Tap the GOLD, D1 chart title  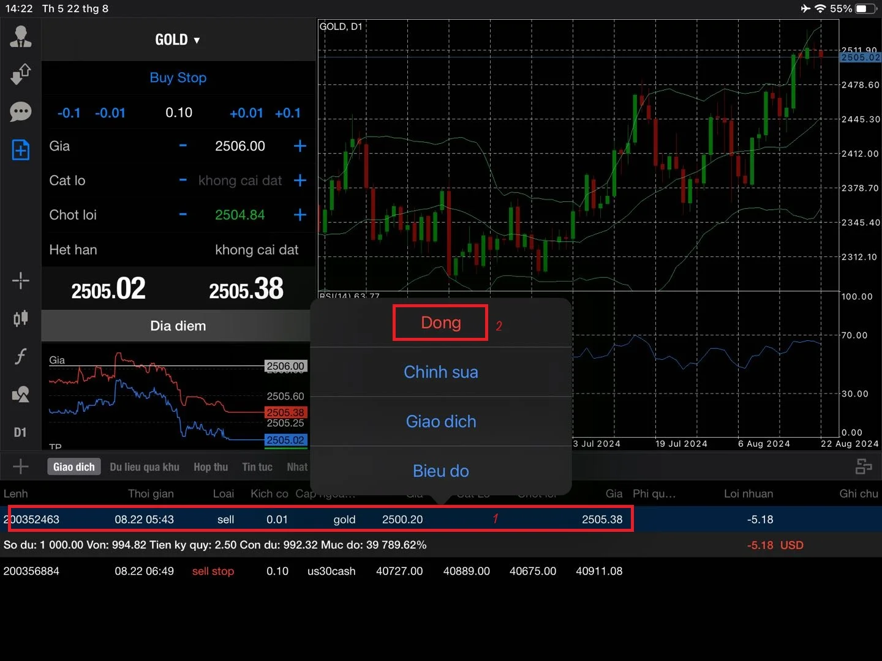[x=341, y=26]
